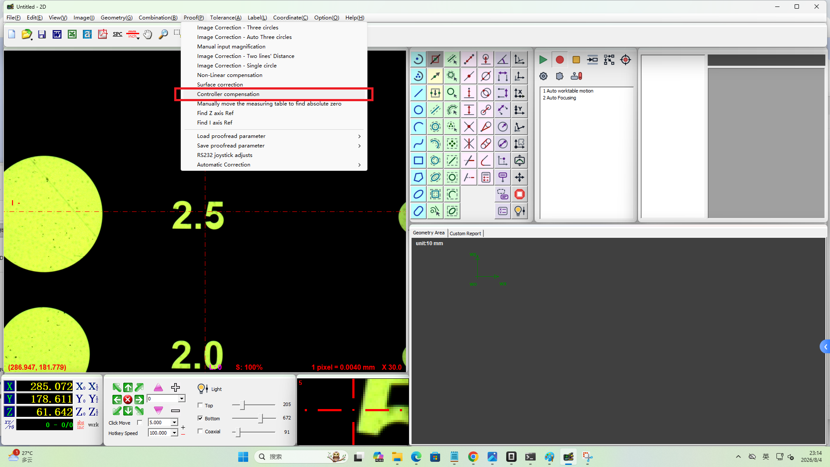Image resolution: width=830 pixels, height=467 pixels.
Task: Enable the Coaxial light checkbox
Action: pyautogui.click(x=200, y=431)
